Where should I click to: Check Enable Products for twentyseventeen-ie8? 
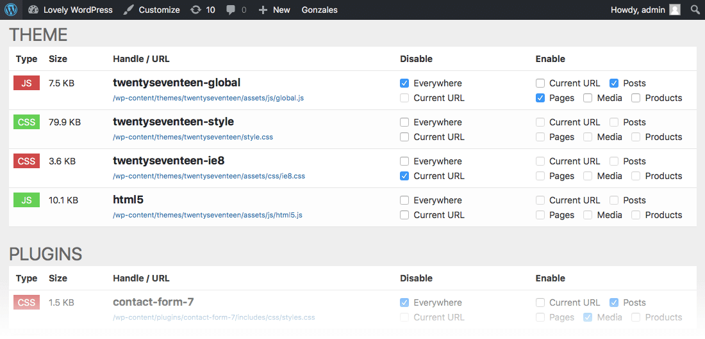click(x=636, y=176)
